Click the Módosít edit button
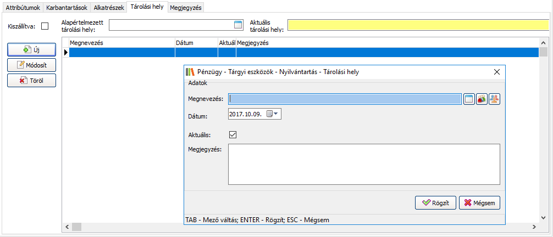The height and width of the screenshot is (237, 553). tap(31, 65)
